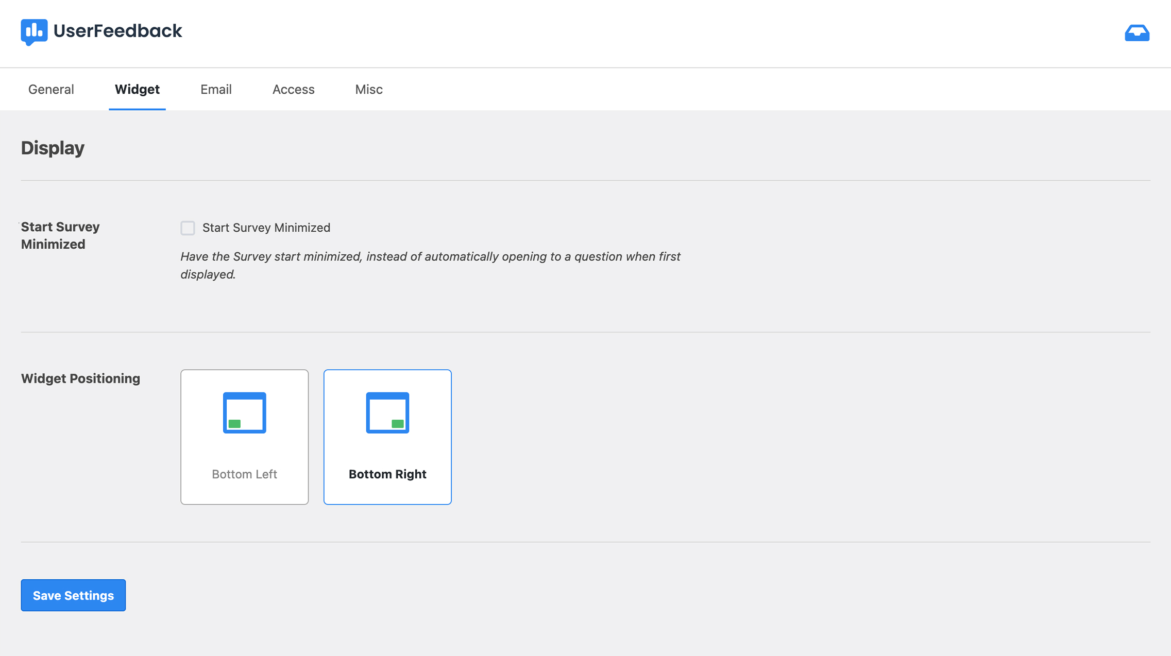1171x656 pixels.
Task: Switch to the Email tab
Action: [215, 89]
